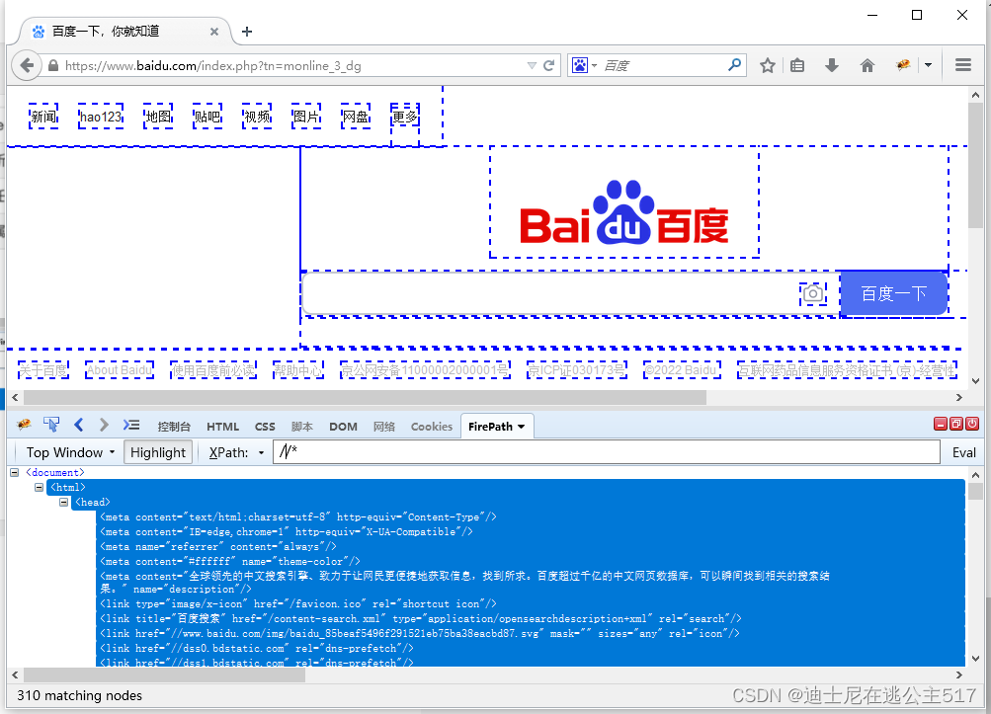Click the Firebug panel bug icon
This screenshot has width=991, height=714.
click(x=24, y=425)
